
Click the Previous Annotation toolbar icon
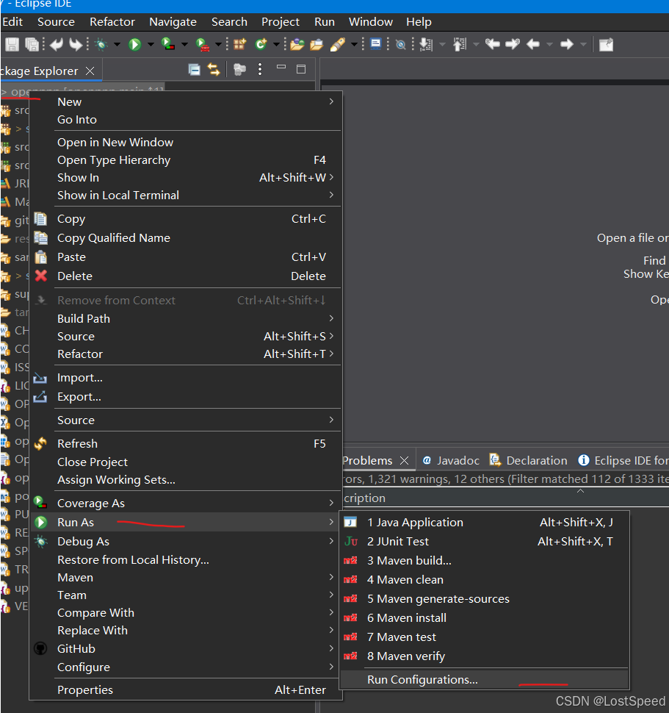[x=460, y=44]
